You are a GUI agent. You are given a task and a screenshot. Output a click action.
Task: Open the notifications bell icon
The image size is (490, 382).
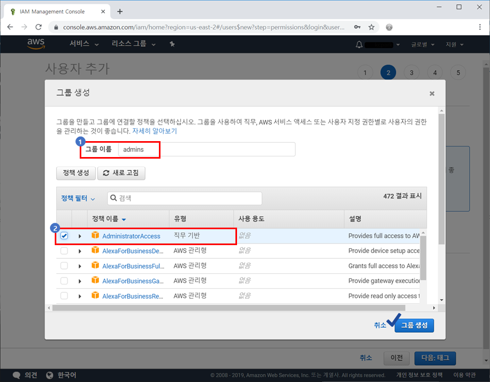(x=359, y=45)
